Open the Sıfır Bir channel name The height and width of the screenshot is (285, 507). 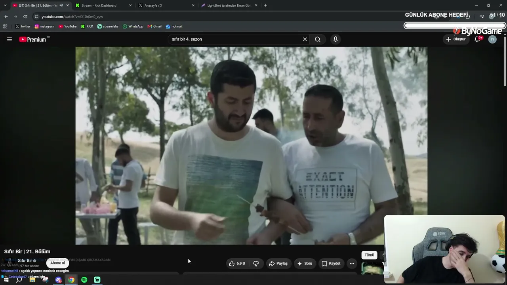(25, 261)
